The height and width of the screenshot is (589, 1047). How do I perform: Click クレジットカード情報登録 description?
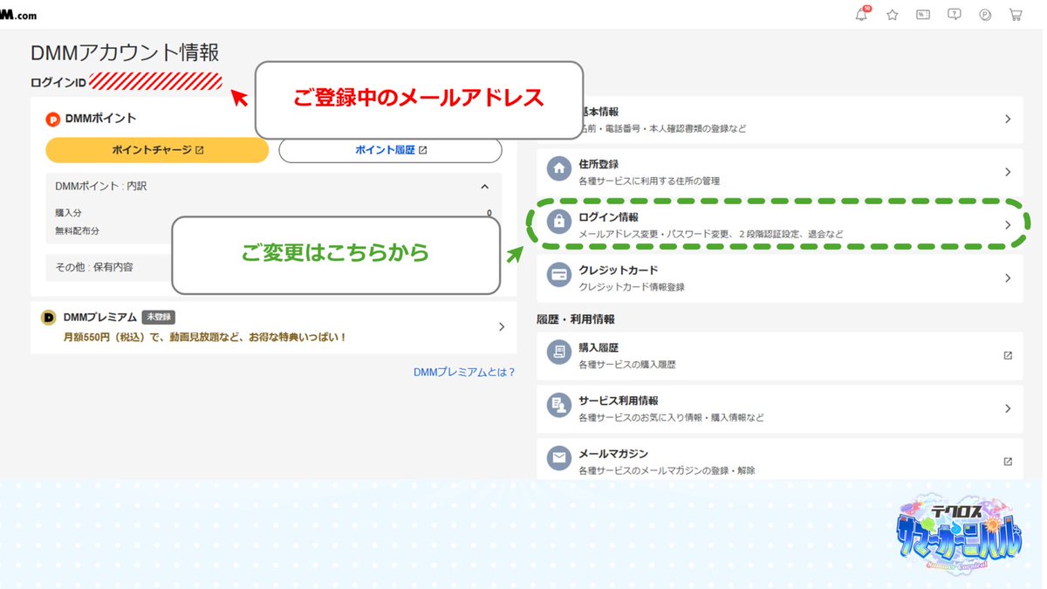point(632,287)
